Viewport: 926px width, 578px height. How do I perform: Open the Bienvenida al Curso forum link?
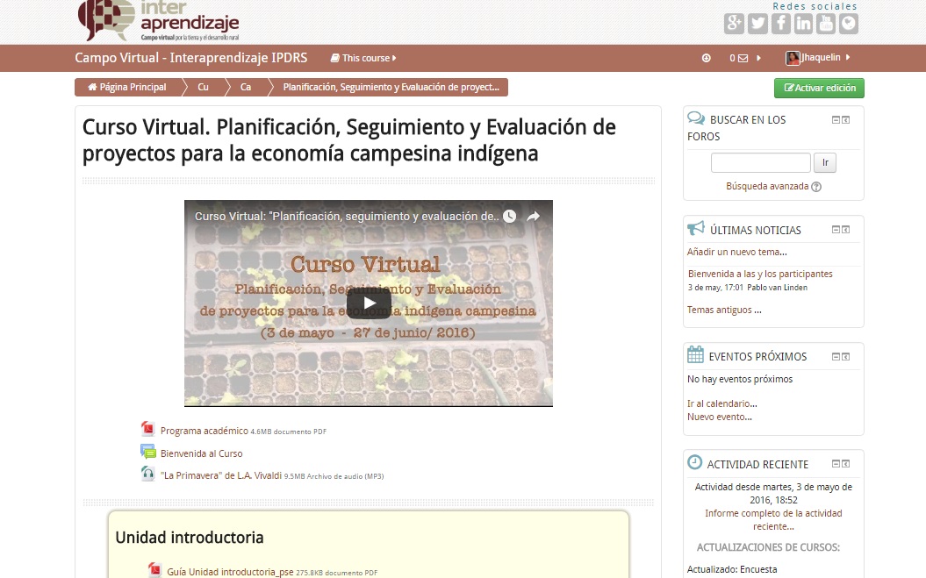pyautogui.click(x=201, y=453)
